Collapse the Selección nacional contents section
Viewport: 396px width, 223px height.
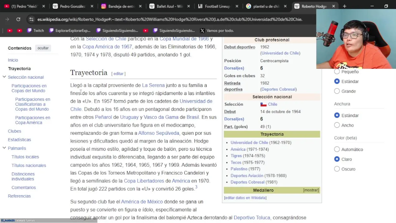4,77
